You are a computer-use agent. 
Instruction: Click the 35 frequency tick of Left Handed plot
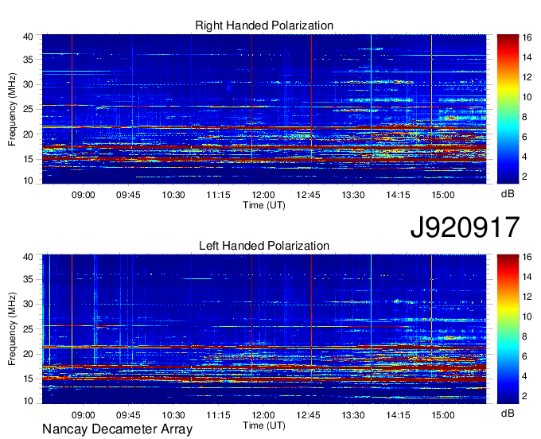point(28,279)
